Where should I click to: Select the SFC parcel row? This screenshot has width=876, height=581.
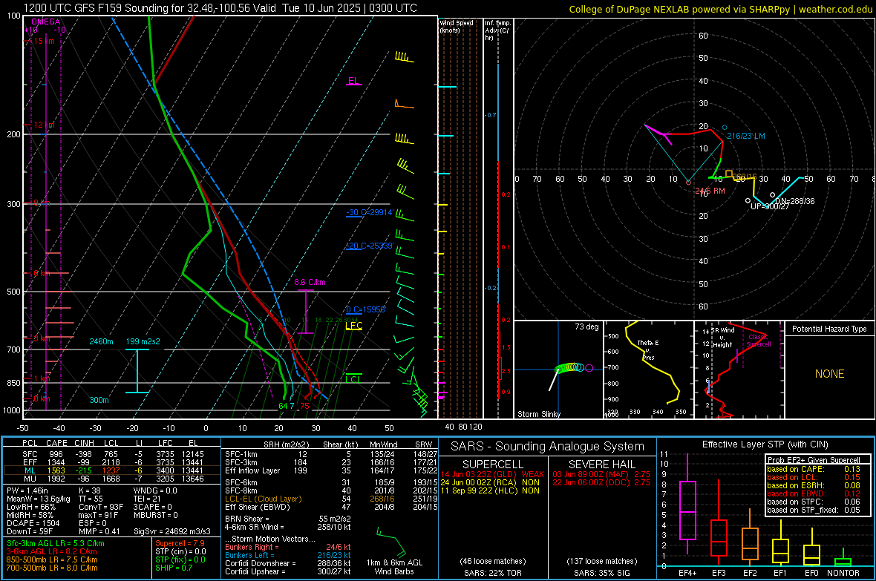(x=112, y=454)
